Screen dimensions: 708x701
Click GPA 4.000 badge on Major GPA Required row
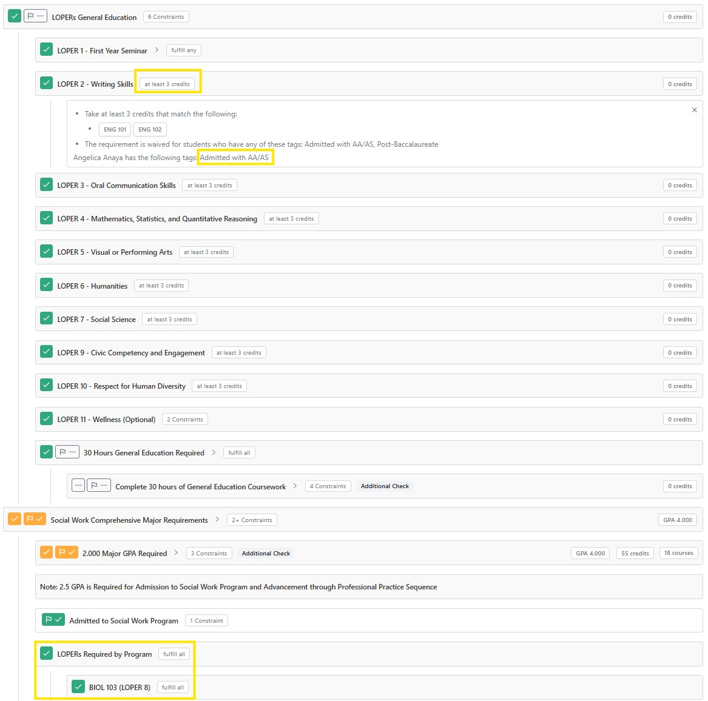(590, 553)
